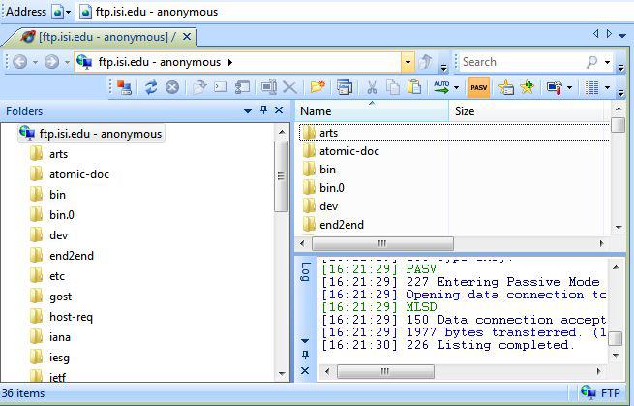Click the Address bar globe icon

point(58,12)
